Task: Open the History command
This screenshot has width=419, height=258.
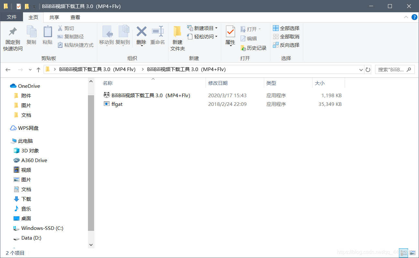Action: [x=253, y=48]
